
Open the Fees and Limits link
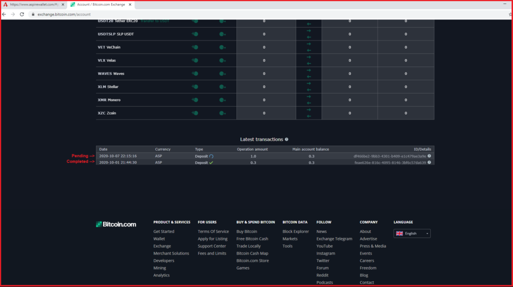pos(212,253)
